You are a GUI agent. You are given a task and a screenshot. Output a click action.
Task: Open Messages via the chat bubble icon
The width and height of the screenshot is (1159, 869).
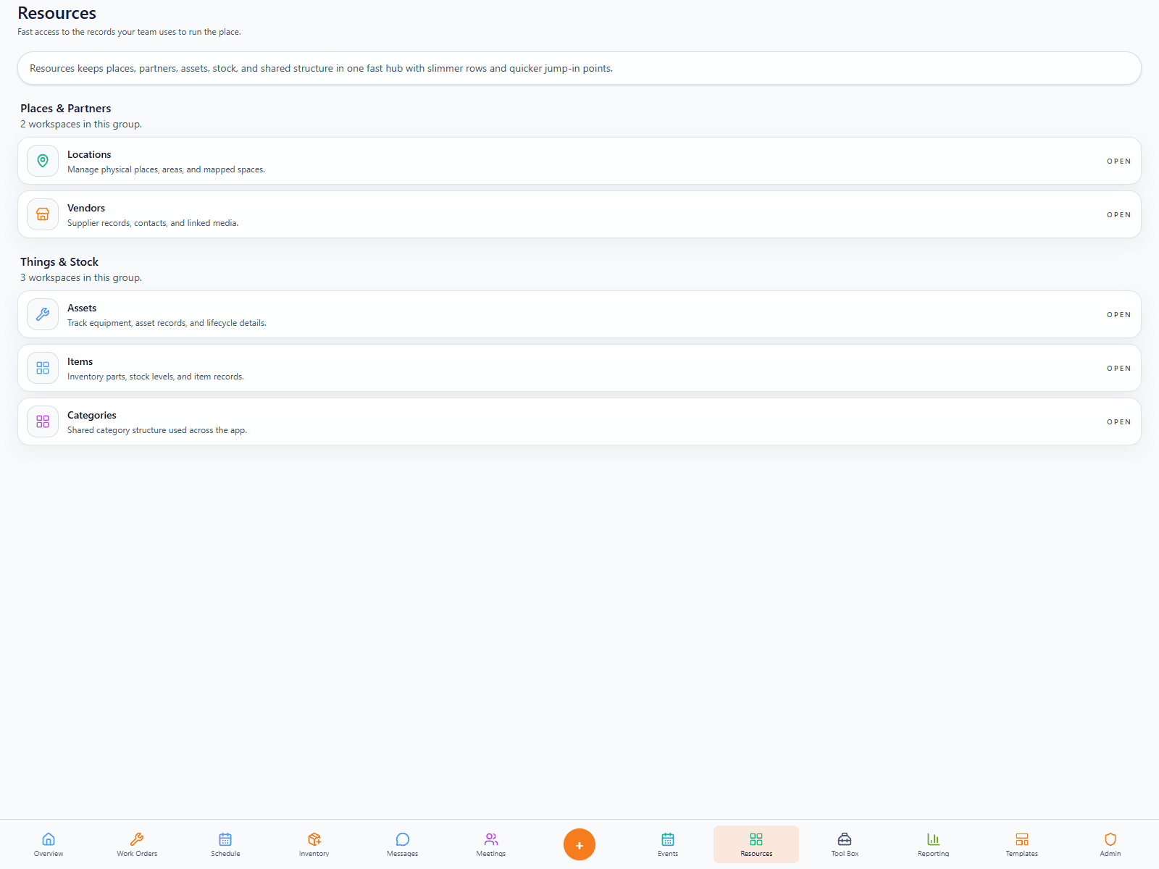[x=402, y=839]
